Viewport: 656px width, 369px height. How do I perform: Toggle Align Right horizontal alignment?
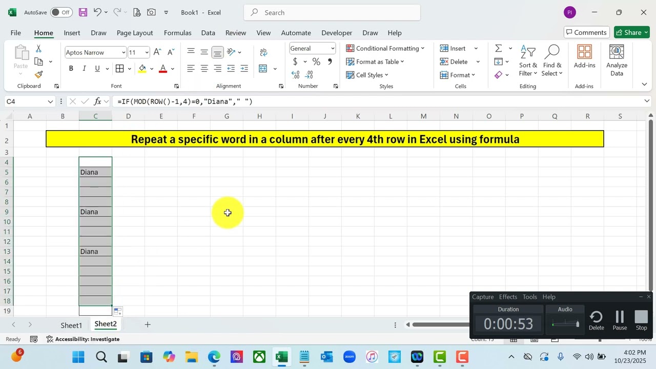coord(217,69)
